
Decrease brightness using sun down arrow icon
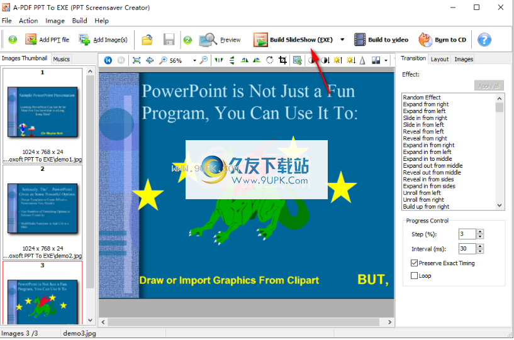coord(351,60)
